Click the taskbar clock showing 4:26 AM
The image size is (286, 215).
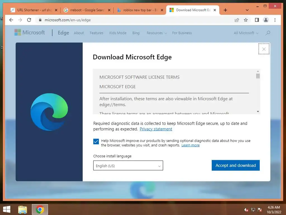coord(274,210)
